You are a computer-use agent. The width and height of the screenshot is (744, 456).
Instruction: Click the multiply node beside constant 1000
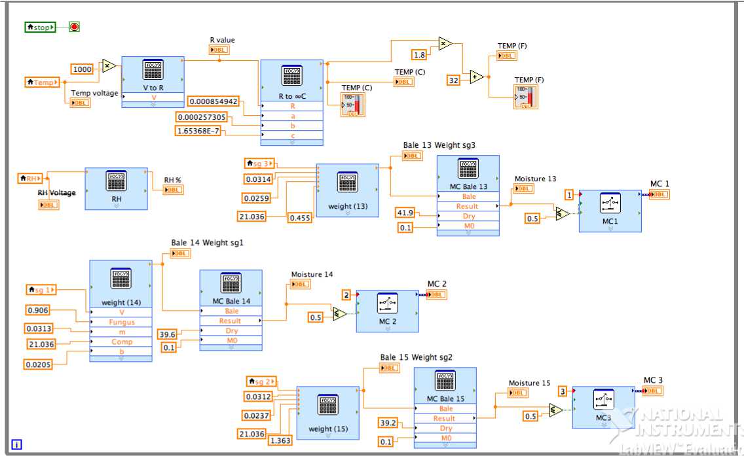pos(109,66)
